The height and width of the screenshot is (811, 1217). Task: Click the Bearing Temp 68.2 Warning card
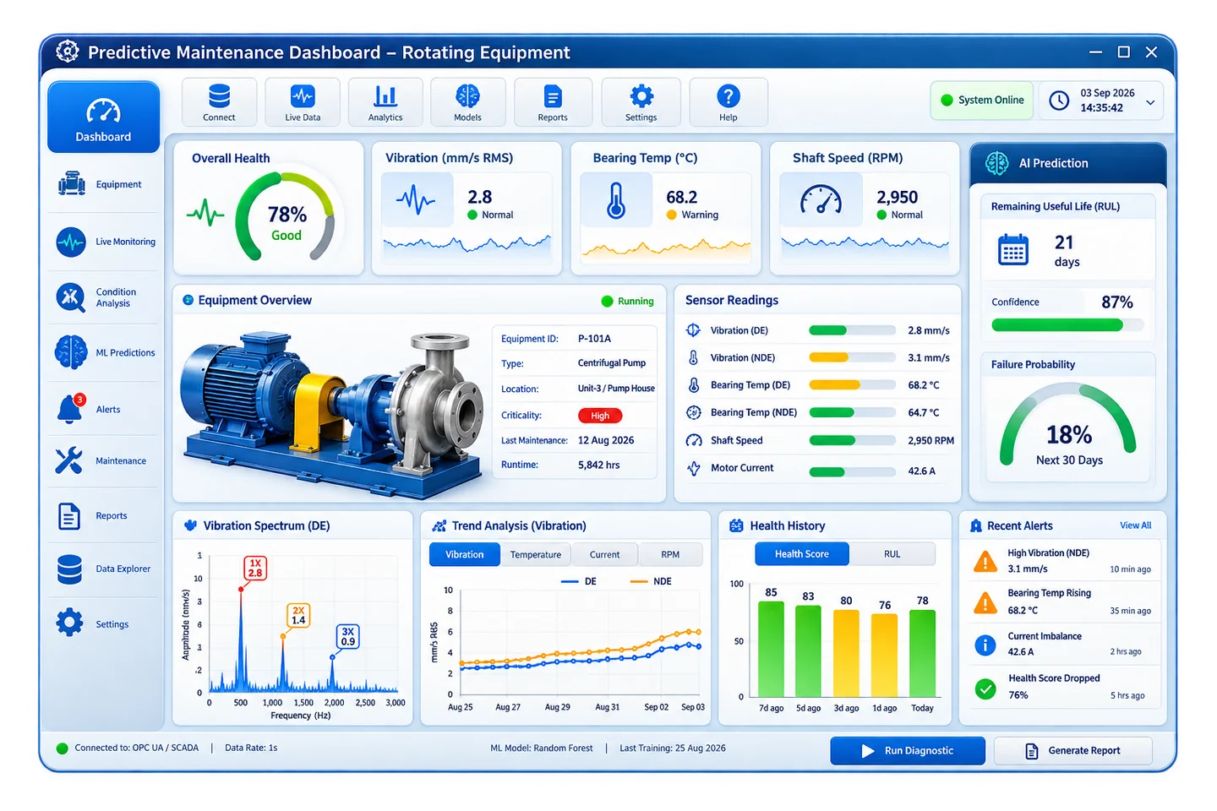click(x=666, y=209)
